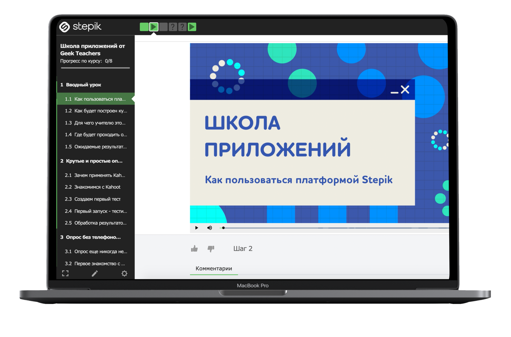The image size is (511, 337).
Task: Open lesson 3.2 Первое знакомство с ...
Action: (x=96, y=263)
